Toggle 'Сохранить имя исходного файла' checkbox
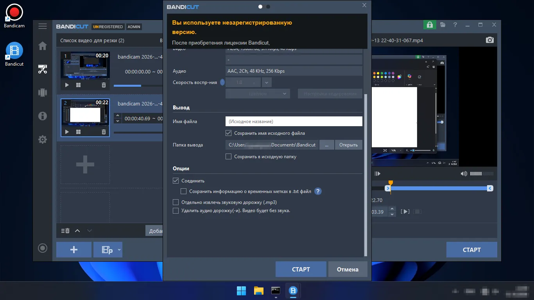Screen dimensions: 534x300 pyautogui.click(x=229, y=133)
